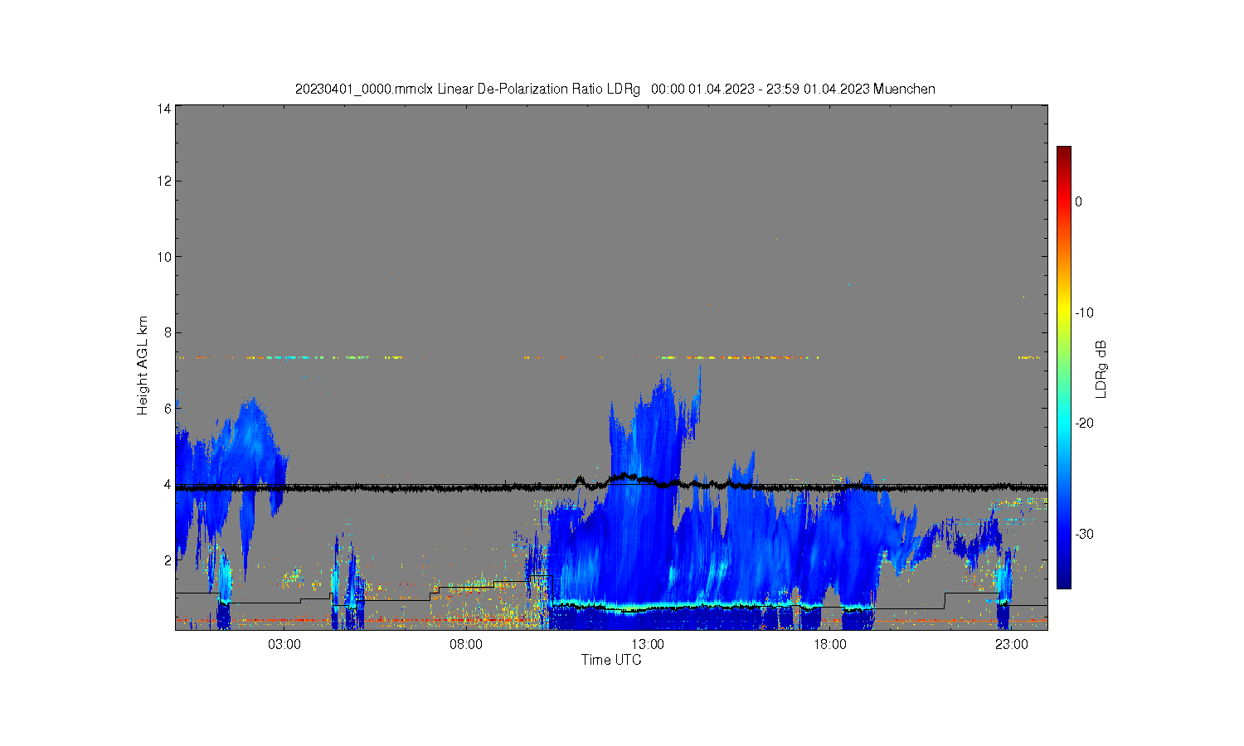Screen dimensions: 1244x746
Task: Click the colorbar value -20
Action: 1084,423
